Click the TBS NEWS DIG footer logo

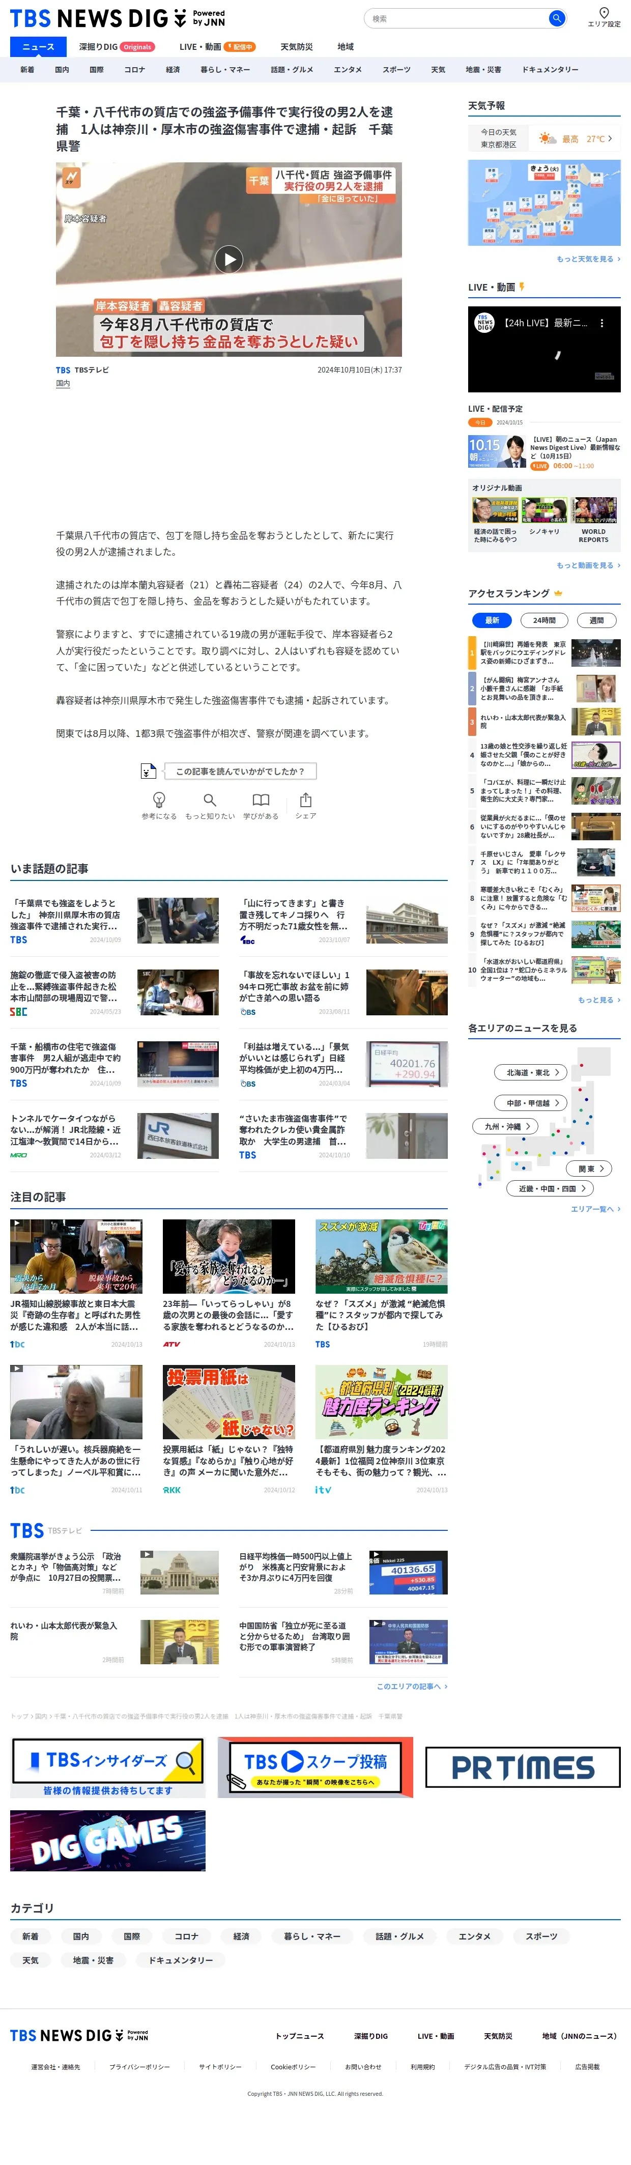(79, 2035)
